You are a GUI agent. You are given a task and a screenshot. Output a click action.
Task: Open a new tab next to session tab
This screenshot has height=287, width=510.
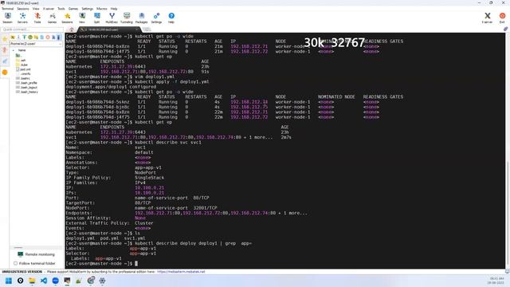(147, 29)
